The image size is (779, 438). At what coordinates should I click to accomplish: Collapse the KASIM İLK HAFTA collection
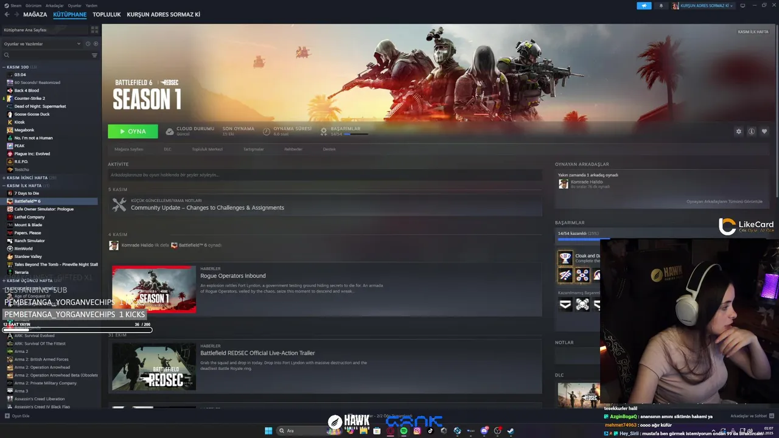[x=4, y=186]
